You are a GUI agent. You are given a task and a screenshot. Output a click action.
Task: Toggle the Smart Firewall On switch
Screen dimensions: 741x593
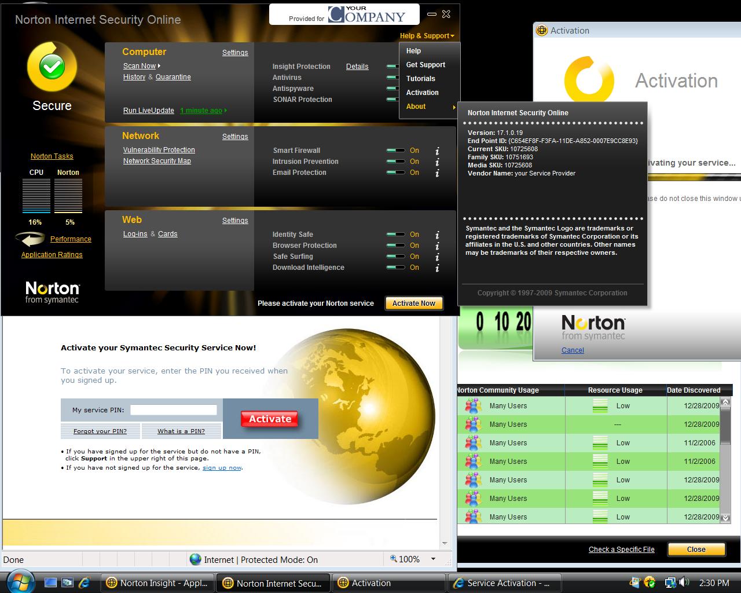click(x=395, y=151)
